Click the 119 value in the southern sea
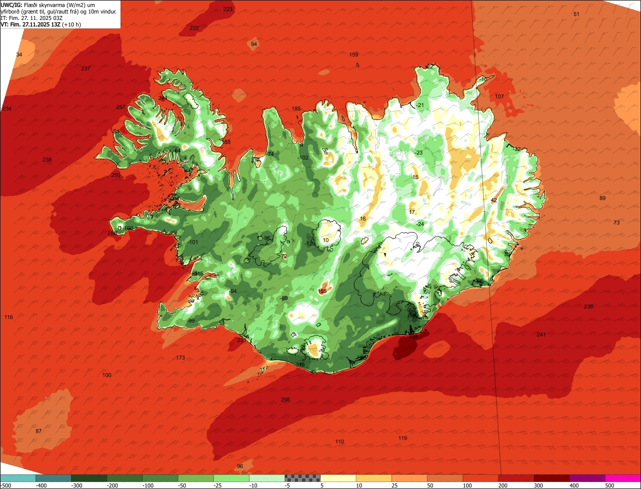 pos(403,438)
